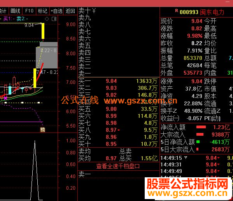Select stock code 000993

pyautogui.click(x=189, y=12)
